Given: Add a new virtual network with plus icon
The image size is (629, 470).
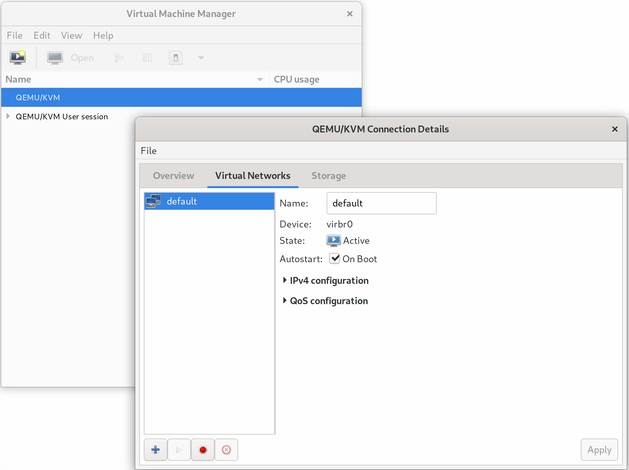Looking at the screenshot, I should pyautogui.click(x=156, y=450).
